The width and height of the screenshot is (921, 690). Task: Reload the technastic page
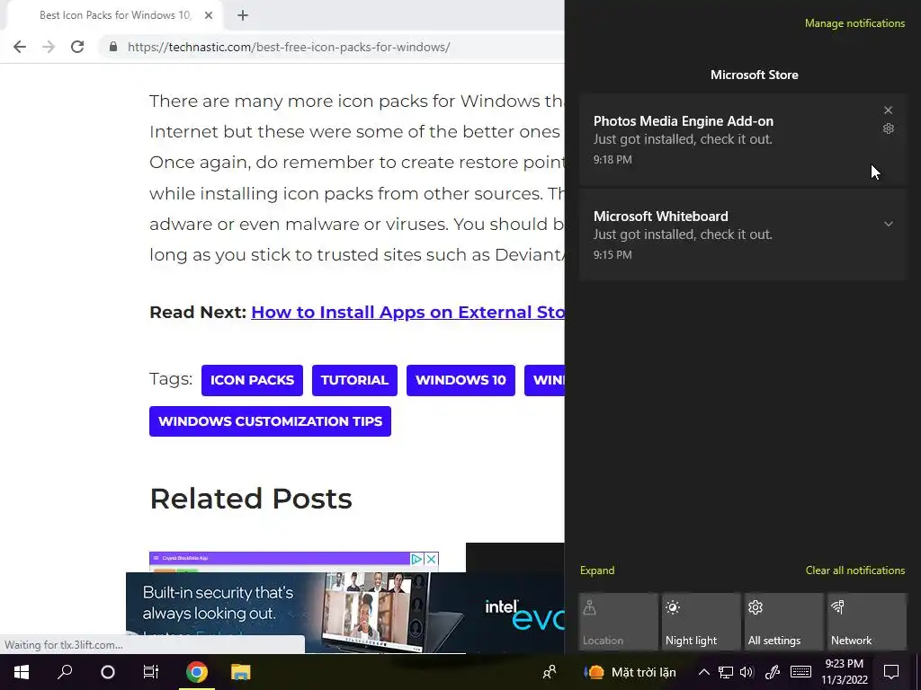77,47
